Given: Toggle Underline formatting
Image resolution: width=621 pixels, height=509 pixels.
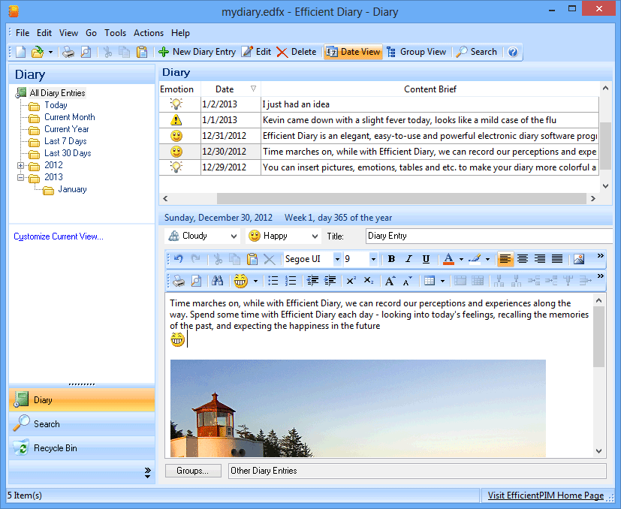Looking at the screenshot, I should tap(427, 259).
